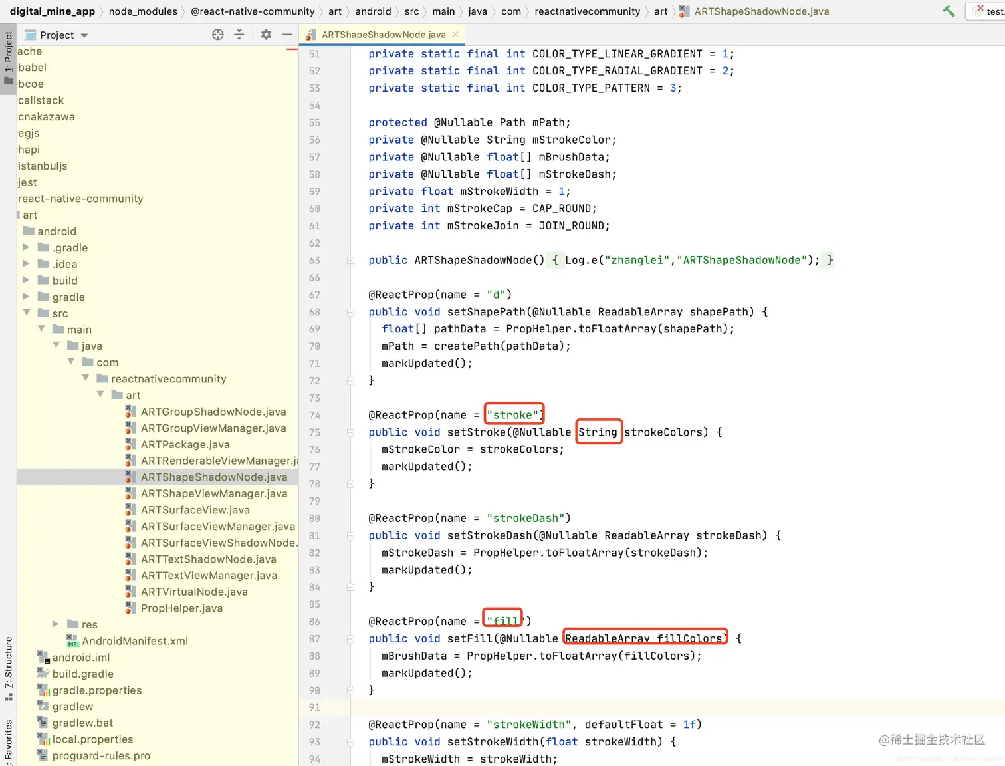Open the 1: Project tool window tab

[x=8, y=58]
